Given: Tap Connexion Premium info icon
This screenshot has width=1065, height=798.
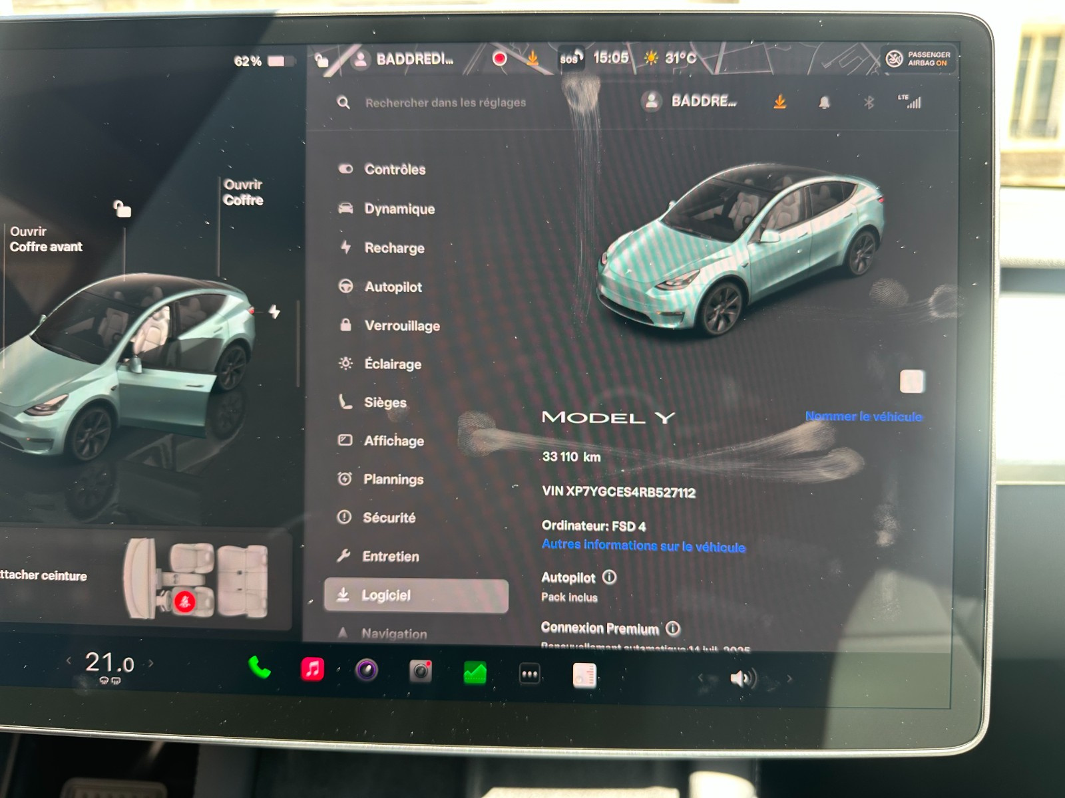Looking at the screenshot, I should click(673, 628).
